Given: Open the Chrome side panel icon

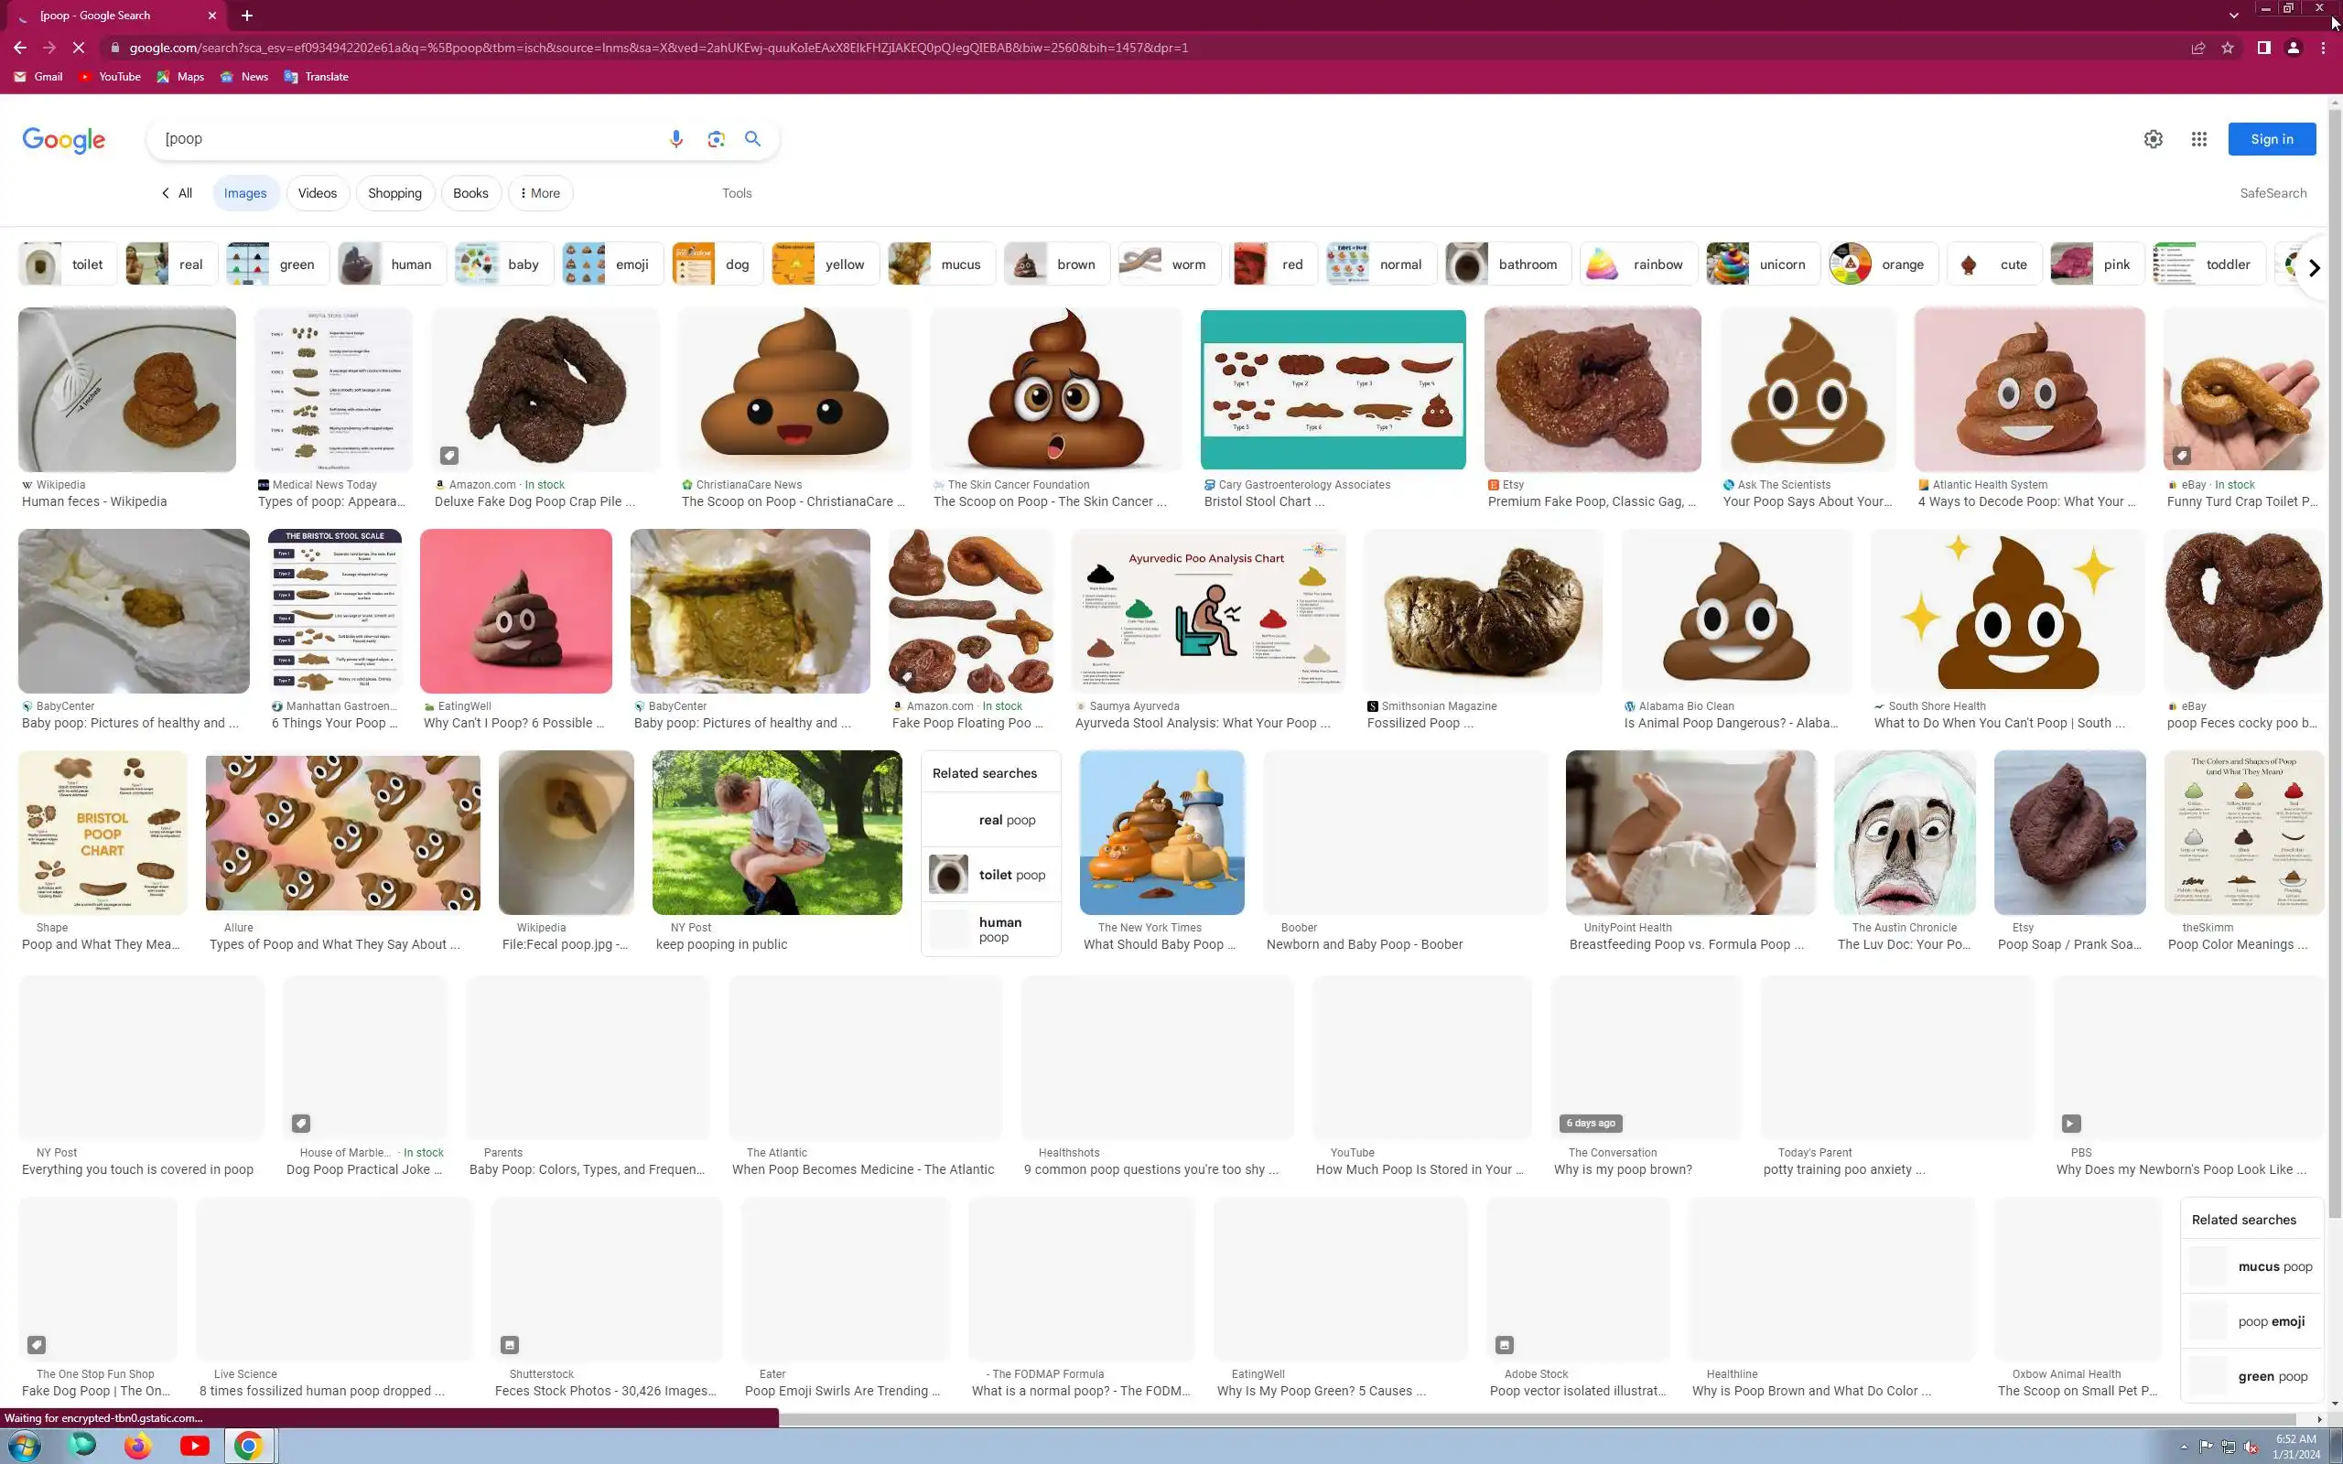Looking at the screenshot, I should [2263, 48].
